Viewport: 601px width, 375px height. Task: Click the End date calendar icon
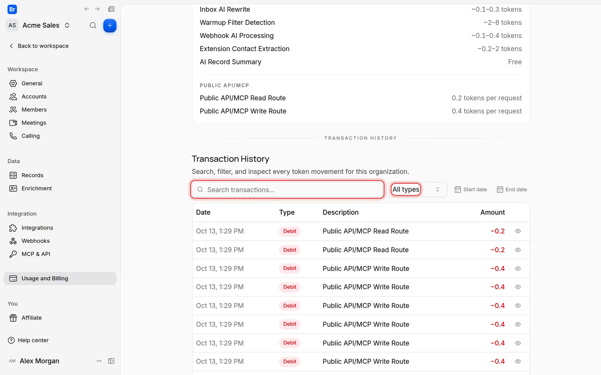tap(500, 189)
